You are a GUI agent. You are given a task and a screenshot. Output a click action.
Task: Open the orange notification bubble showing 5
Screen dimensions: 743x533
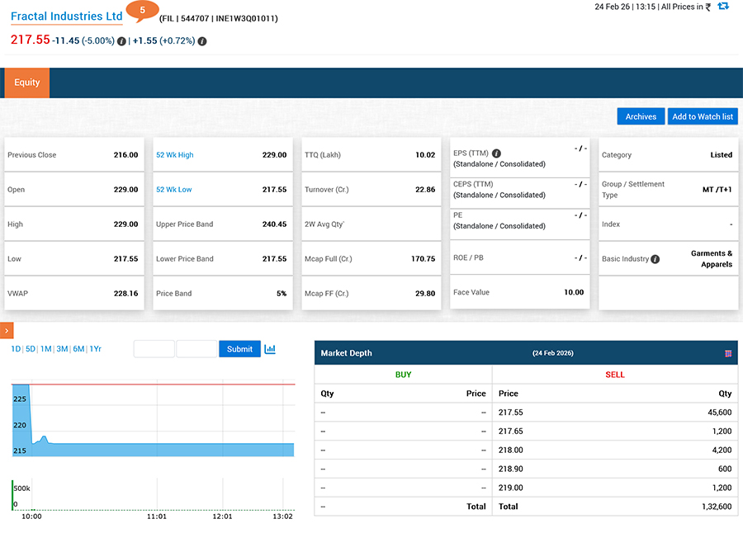click(x=142, y=11)
